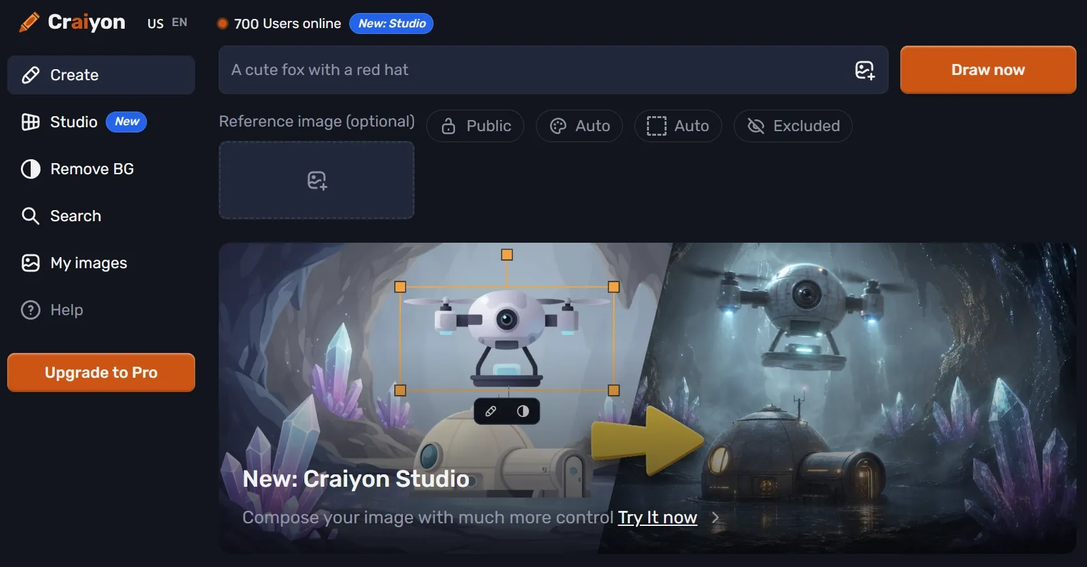
Task: Click the crossed-eye icon on Excluded
Action: coord(756,126)
